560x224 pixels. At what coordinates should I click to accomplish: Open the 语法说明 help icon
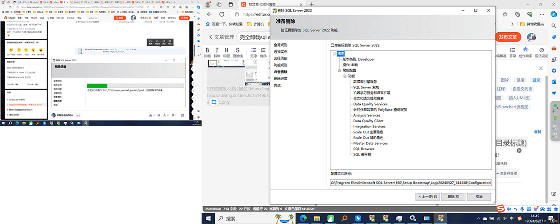(x=541, y=50)
